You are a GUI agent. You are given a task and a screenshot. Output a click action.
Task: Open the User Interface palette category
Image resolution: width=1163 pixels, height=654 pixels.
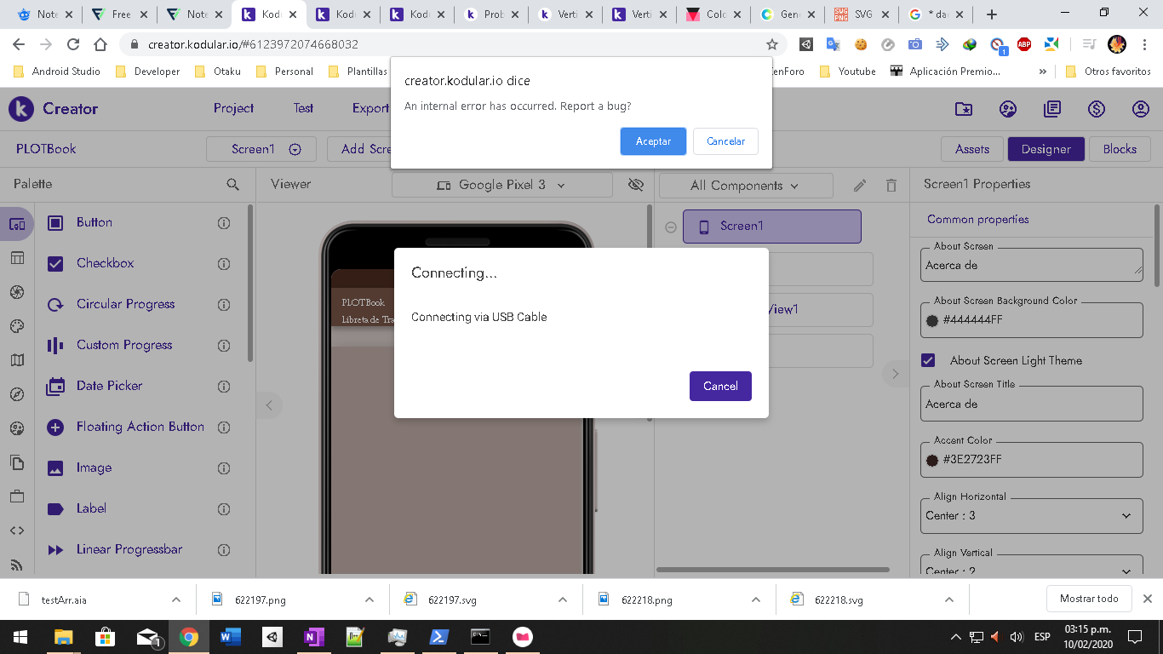pyautogui.click(x=17, y=224)
